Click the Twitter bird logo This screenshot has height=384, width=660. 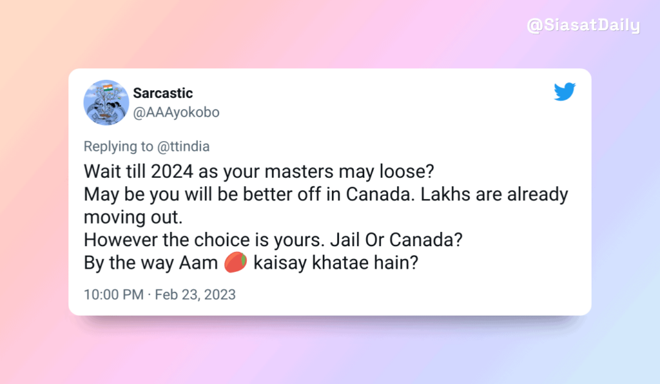pyautogui.click(x=565, y=92)
